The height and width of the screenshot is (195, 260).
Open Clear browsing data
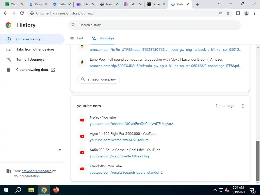[32, 70]
